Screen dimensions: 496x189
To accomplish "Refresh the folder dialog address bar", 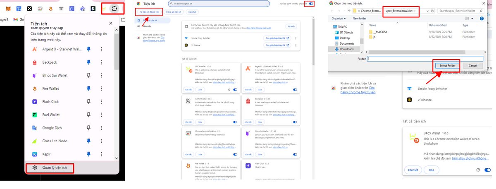I will [432, 10].
